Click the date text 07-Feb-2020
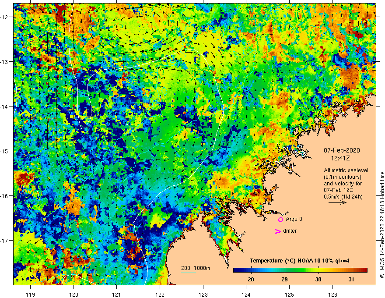The image size is (385, 298). point(342,150)
